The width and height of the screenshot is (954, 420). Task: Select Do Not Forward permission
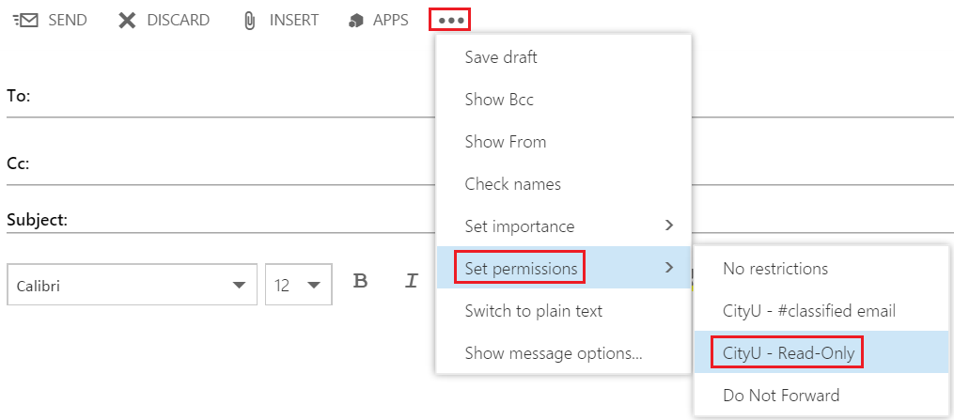pyautogui.click(x=781, y=396)
